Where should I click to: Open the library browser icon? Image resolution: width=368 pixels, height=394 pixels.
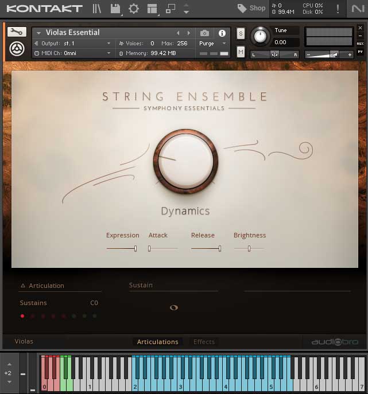tap(96, 9)
